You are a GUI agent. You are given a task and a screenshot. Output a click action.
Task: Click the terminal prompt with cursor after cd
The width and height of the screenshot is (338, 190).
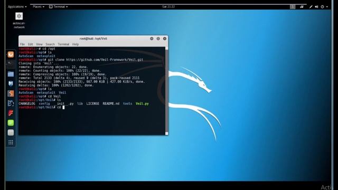click(42, 107)
